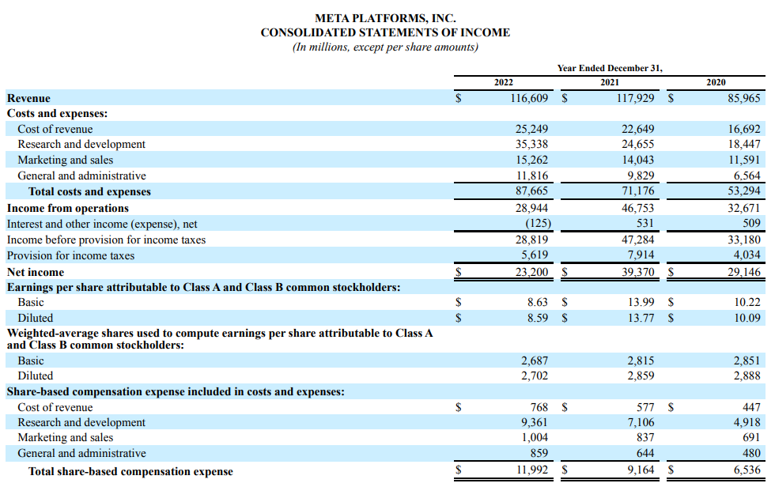Viewport: 775px width, 487px height.
Task: Click the 'Meta Platforms, Inc.' title
Action: tap(385, 17)
